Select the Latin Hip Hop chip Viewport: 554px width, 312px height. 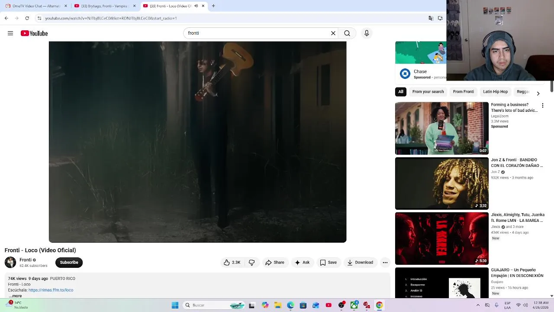tap(495, 91)
